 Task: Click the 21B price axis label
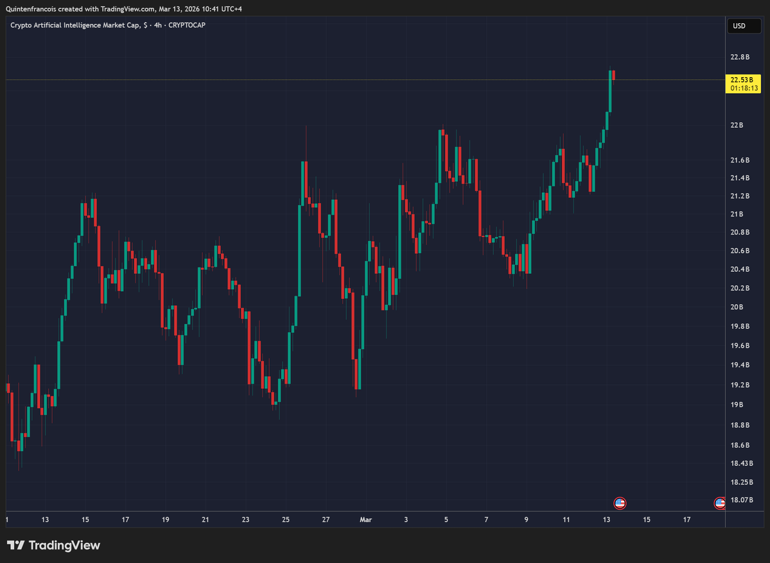point(737,214)
